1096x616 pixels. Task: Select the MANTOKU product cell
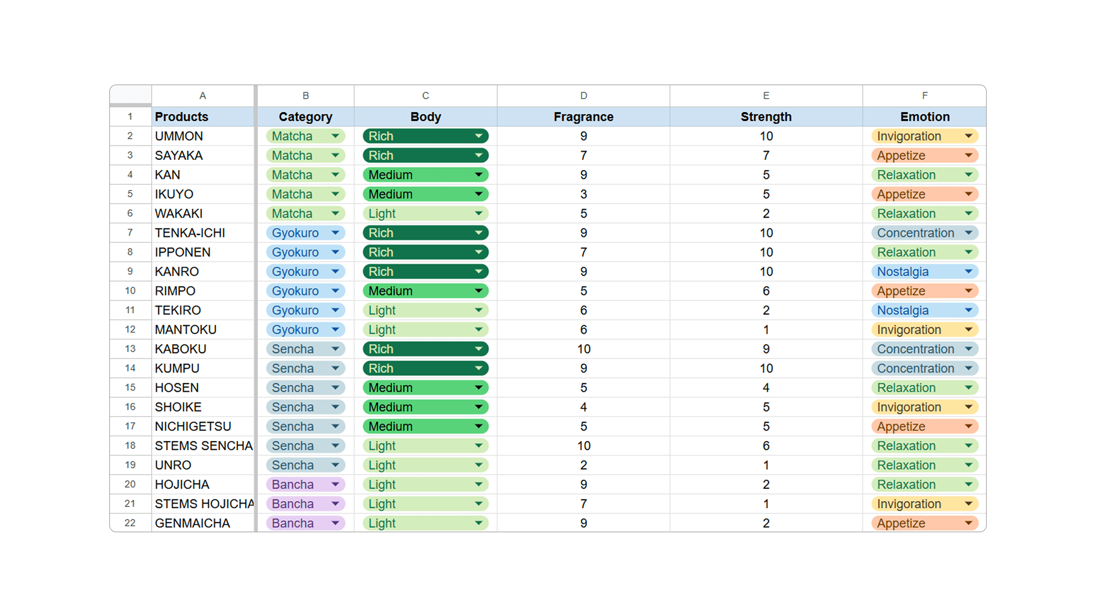click(203, 330)
